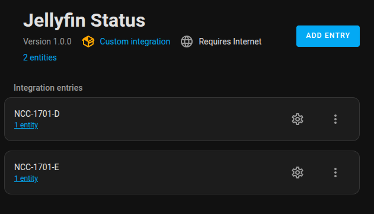This screenshot has height=214, width=374.
Task: Click the Requires Internet text label
Action: pos(230,41)
